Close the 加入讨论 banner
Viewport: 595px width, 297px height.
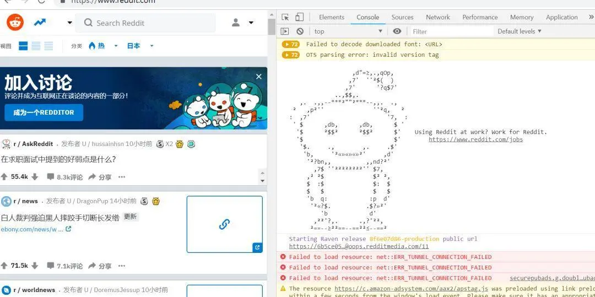(x=259, y=77)
